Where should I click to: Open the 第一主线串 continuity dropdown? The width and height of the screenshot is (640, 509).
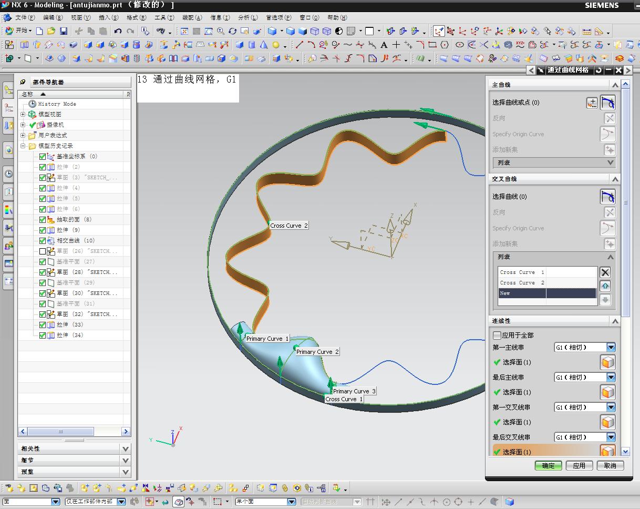(x=611, y=348)
